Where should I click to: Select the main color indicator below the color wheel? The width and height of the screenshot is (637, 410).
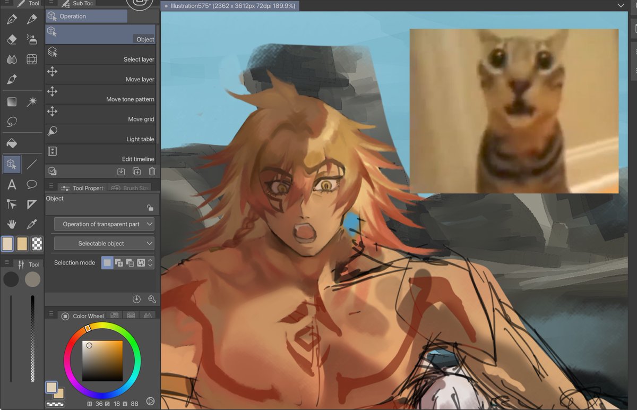[51, 387]
